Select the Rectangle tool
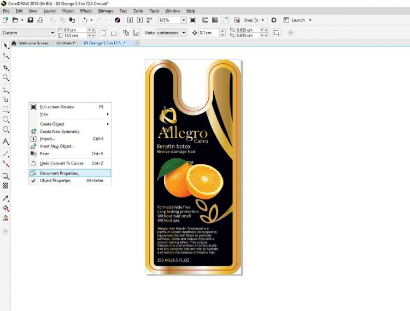Screen dimensions: 410x311 [x=5, y=109]
